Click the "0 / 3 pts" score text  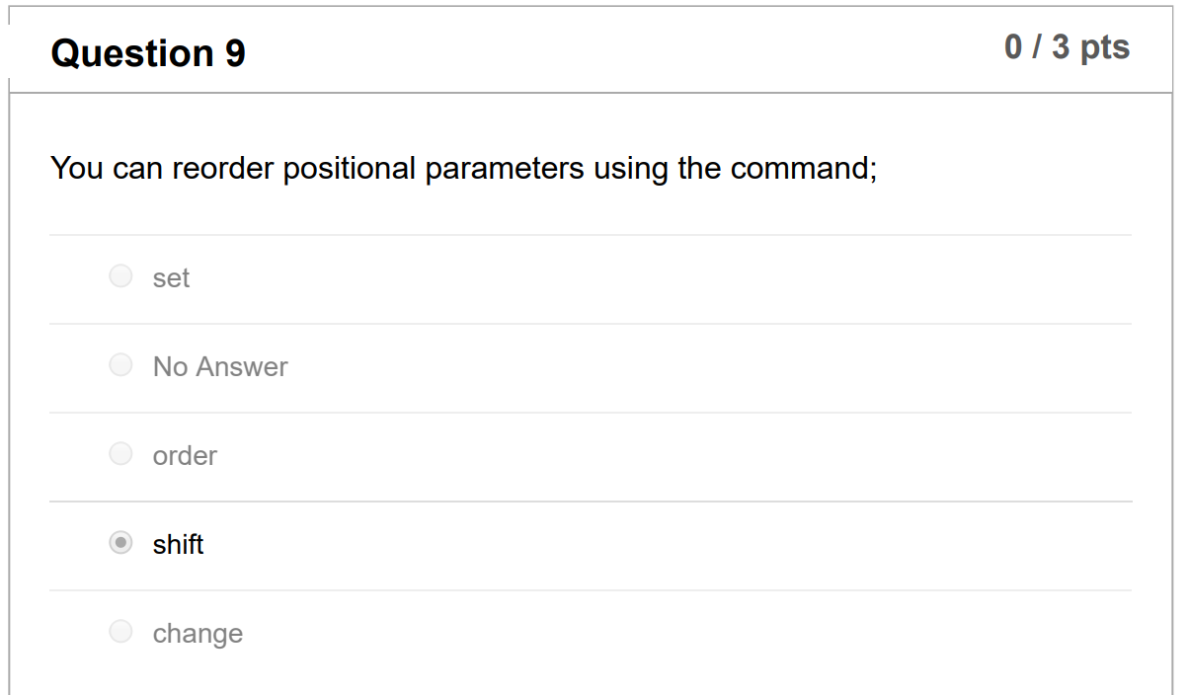click(1067, 46)
